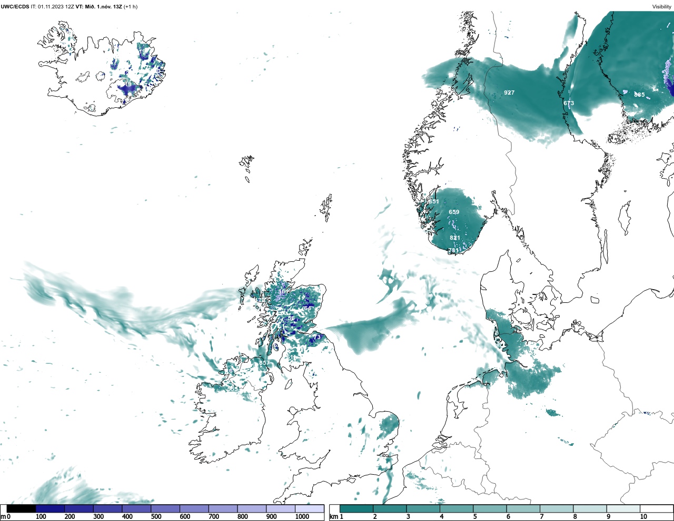Pick the 5–6 km legend swatch
This screenshot has width=674, height=521.
click(x=490, y=508)
